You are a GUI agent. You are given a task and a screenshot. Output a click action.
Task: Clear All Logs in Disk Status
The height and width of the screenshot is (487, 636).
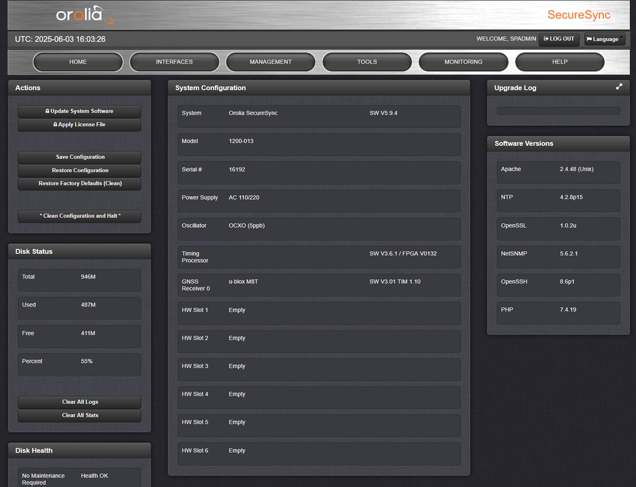click(79, 402)
